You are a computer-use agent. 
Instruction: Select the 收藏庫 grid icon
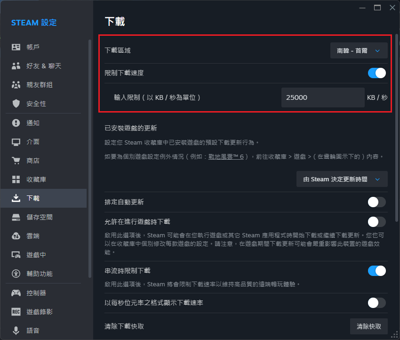click(x=16, y=179)
